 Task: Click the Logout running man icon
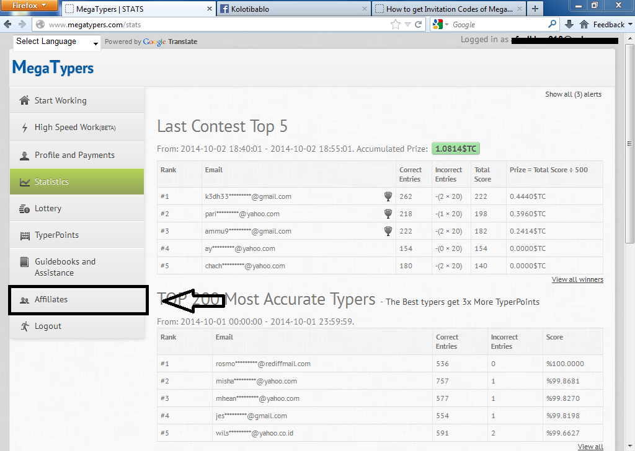coord(25,326)
